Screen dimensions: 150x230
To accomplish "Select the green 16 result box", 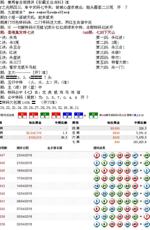I will (45, 115).
